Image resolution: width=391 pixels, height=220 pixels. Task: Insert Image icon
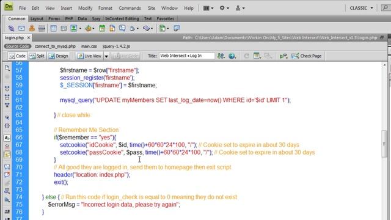coord(74,28)
